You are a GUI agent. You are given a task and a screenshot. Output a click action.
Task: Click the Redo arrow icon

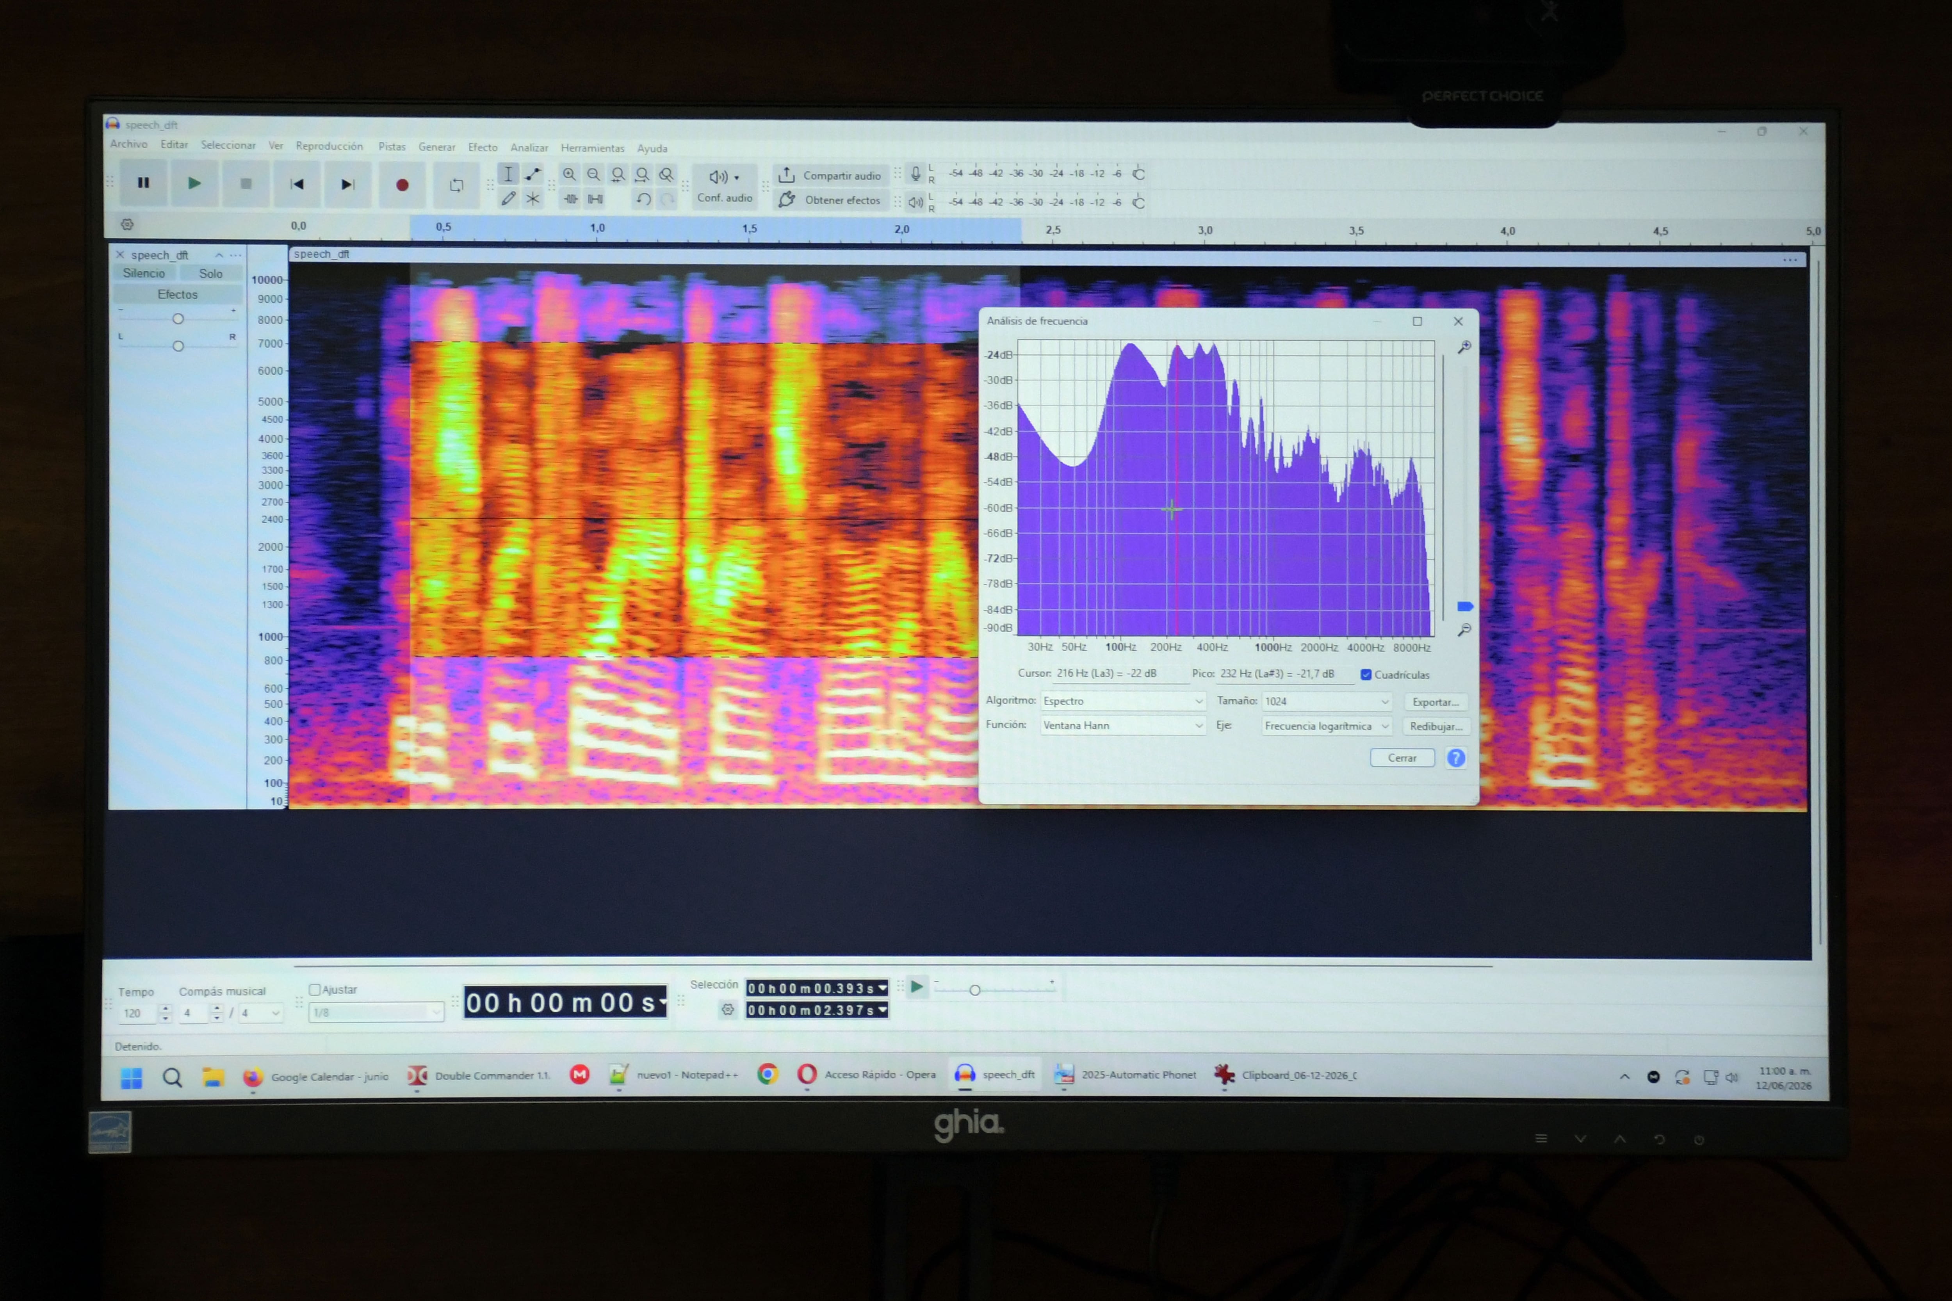[x=667, y=199]
